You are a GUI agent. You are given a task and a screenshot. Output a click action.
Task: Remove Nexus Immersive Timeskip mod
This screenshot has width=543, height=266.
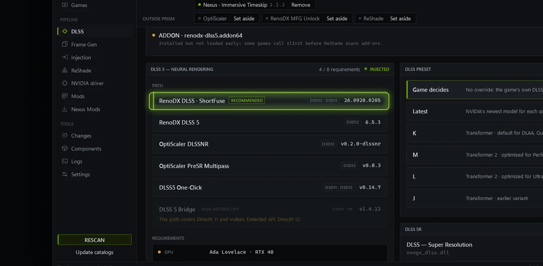pos(301,5)
